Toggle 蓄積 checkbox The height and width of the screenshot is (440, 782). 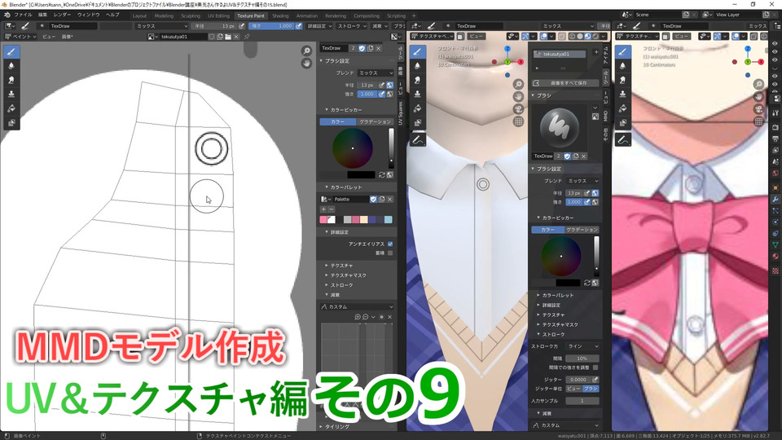[x=390, y=253]
